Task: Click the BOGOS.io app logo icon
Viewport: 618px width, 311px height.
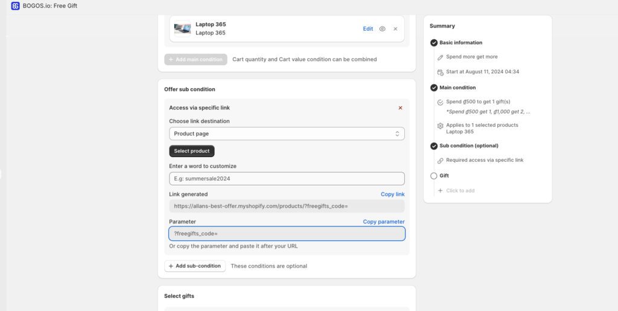Action: 15,6
